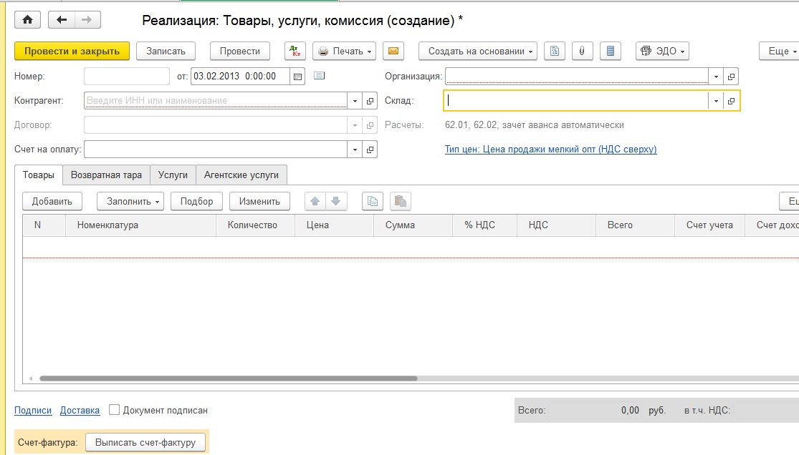Viewport: 799px width, 455px height.
Task: Click Количество column header
Action: [255, 225]
